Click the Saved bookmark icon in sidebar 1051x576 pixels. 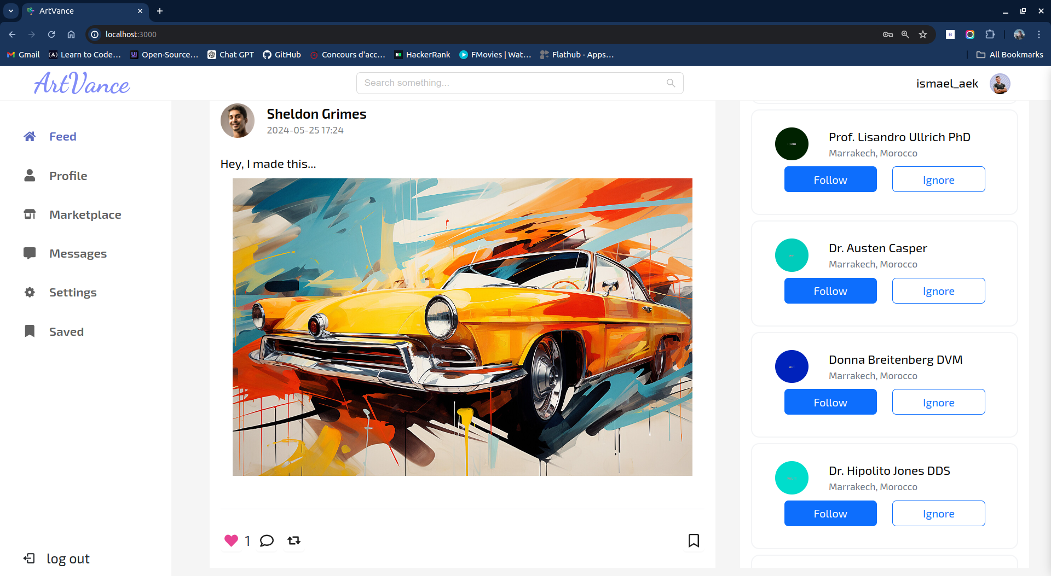[x=30, y=331]
